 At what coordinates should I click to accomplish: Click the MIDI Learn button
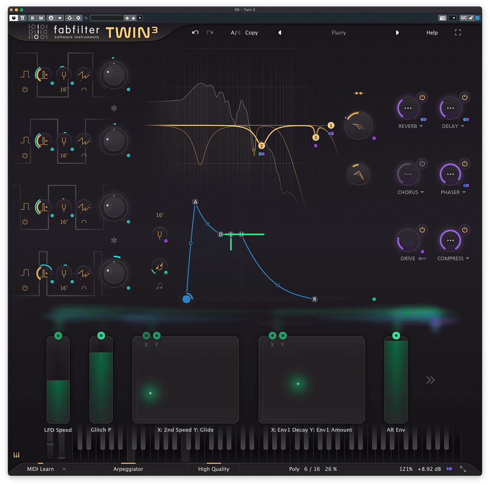pyautogui.click(x=40, y=469)
